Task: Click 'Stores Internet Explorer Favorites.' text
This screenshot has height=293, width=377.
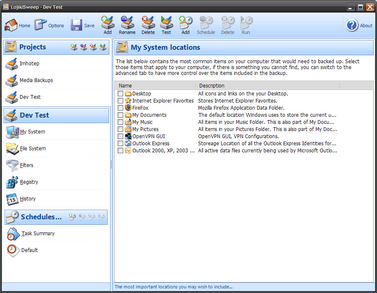Action: click(238, 100)
